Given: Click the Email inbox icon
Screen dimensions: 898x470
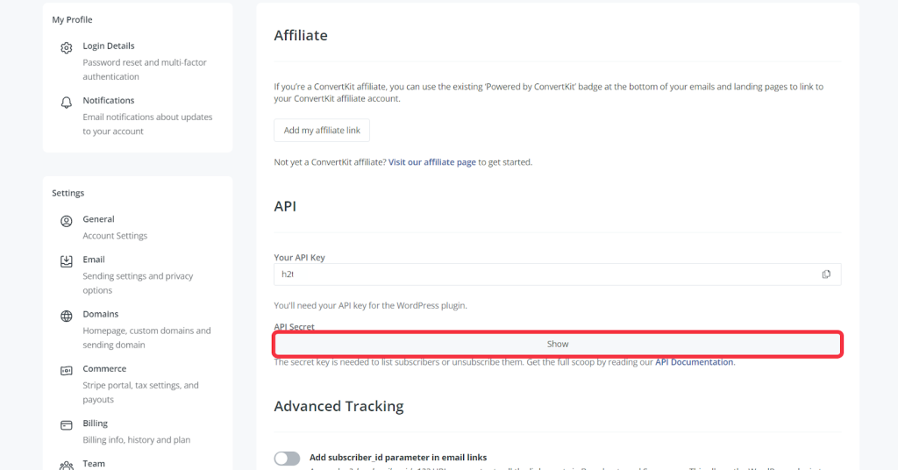Looking at the screenshot, I should [x=67, y=261].
